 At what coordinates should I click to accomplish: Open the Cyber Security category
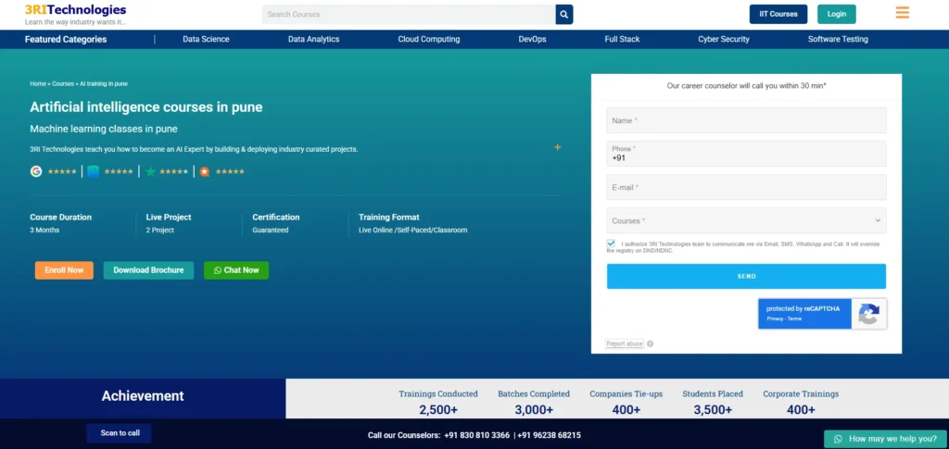coord(723,39)
